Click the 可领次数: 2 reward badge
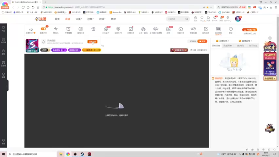This screenshot has height=157, width=279. [179, 50]
